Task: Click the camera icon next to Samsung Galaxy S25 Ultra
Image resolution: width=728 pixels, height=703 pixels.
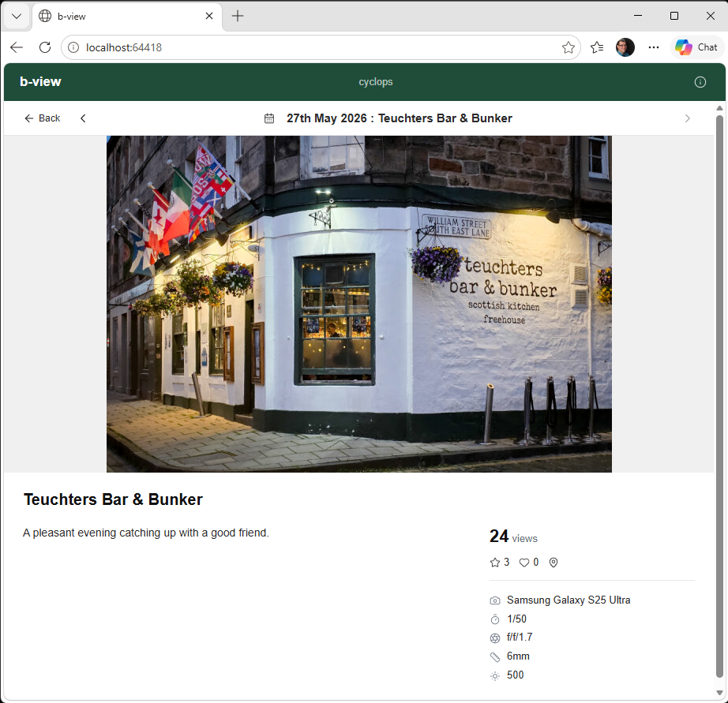Action: click(x=495, y=600)
